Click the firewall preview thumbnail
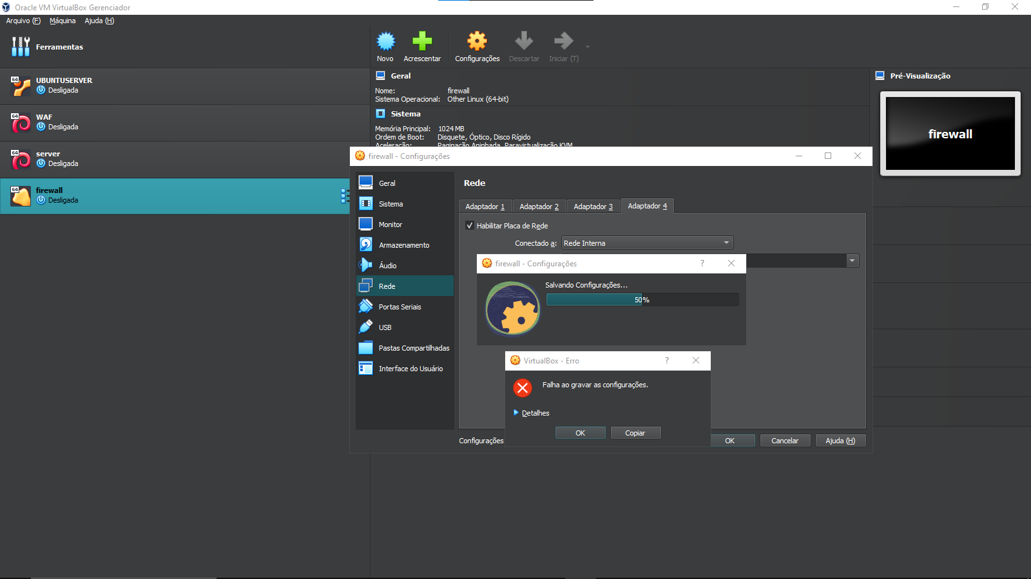Screen dimensions: 1031x579 tap(950, 134)
